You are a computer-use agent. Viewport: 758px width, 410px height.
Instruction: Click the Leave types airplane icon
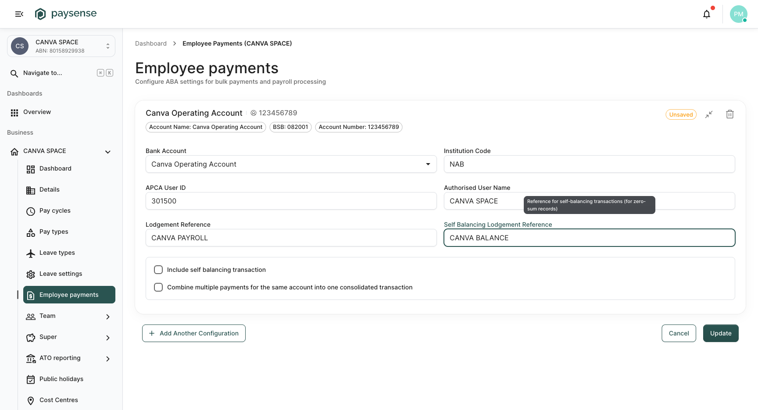click(31, 253)
